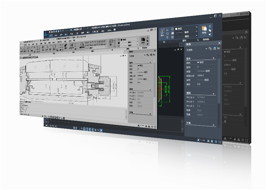Select the Circle tool in light-theme window
Image resolution: width=267 pixels, height=190 pixels.
(x=28, y=49)
